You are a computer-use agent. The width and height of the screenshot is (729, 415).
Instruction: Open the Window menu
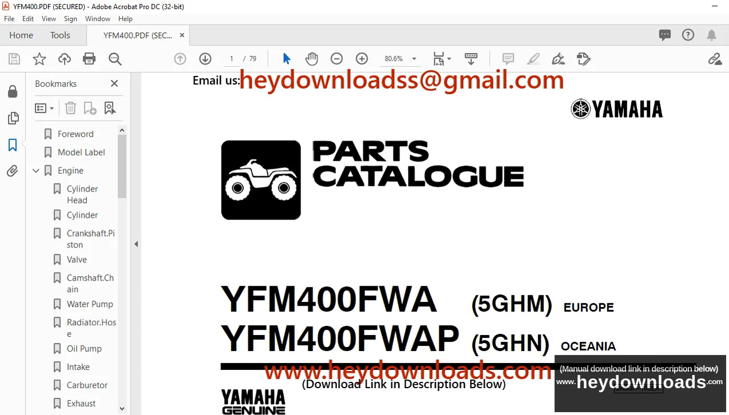(98, 18)
